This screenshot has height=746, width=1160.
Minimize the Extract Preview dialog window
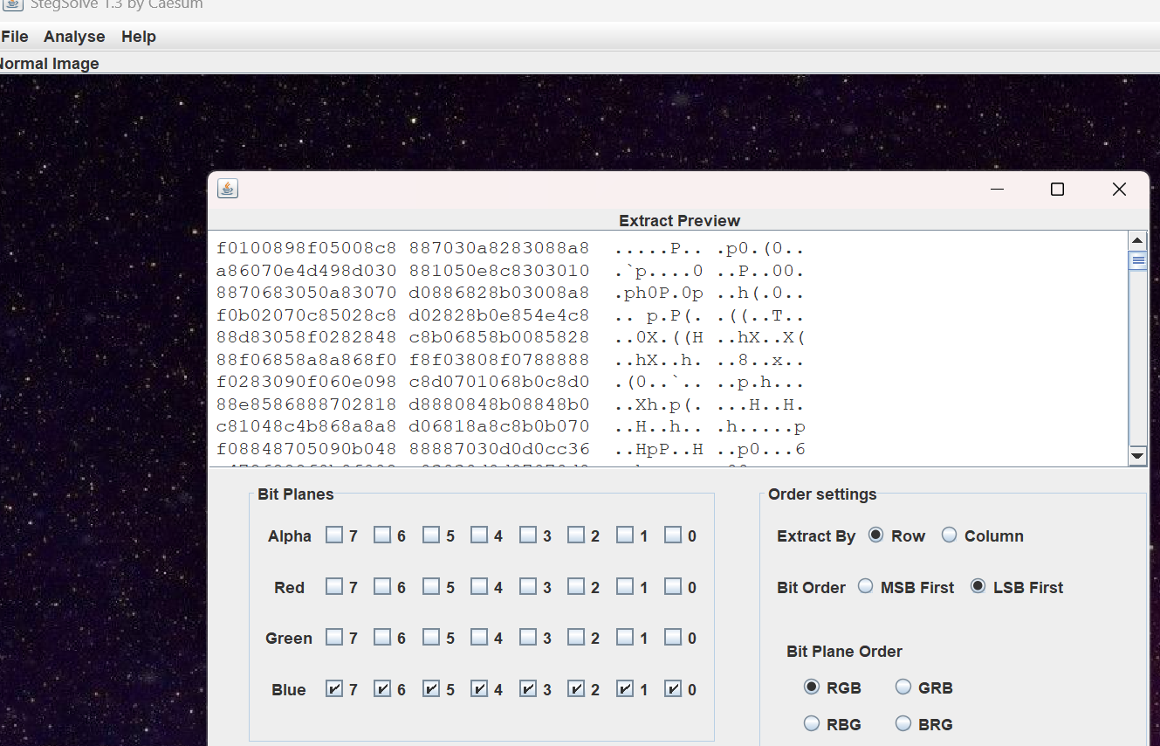(997, 190)
